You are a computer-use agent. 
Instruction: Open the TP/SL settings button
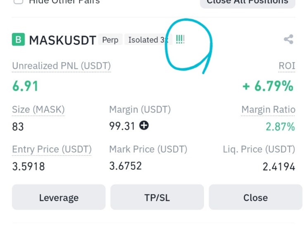pyautogui.click(x=157, y=197)
